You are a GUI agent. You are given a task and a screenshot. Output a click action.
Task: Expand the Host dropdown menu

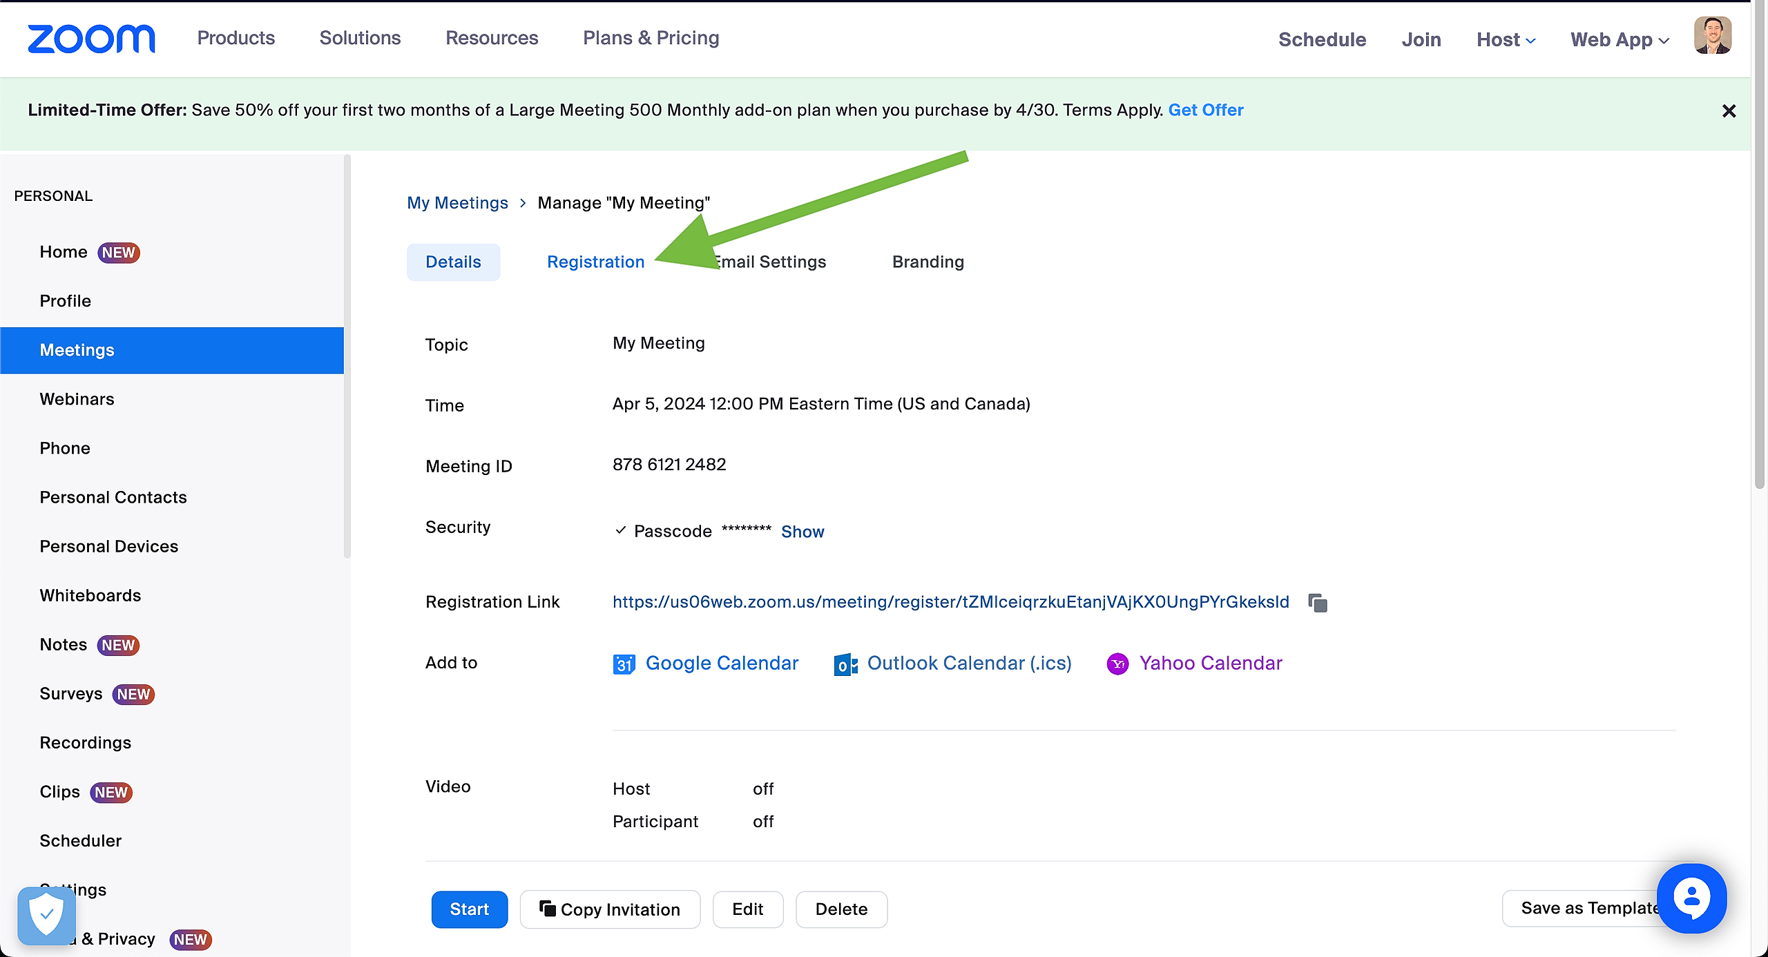pos(1506,39)
